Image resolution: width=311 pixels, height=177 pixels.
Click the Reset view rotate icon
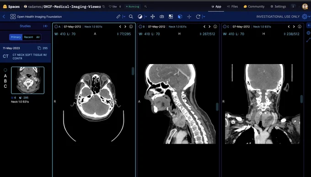[198, 16]
